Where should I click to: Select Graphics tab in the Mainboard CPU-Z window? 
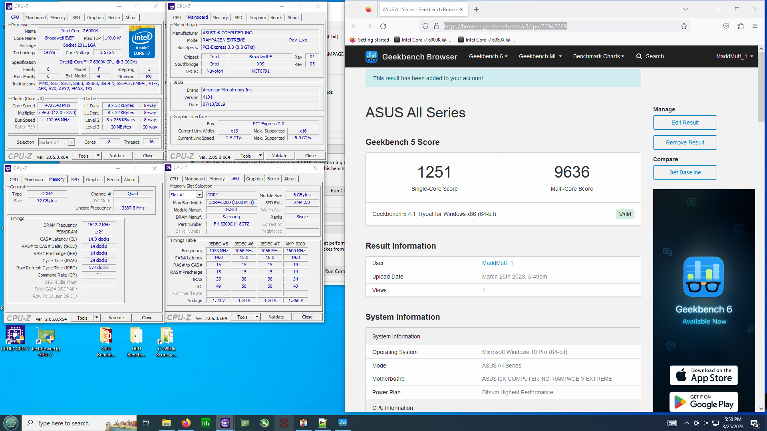pos(258,18)
